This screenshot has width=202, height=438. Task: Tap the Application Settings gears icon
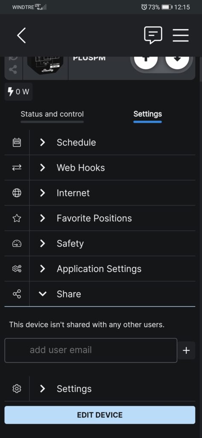(x=17, y=269)
